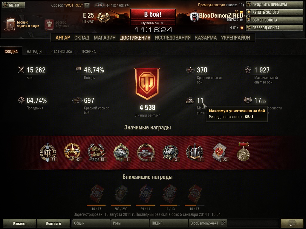The width and height of the screenshot is (306, 229).
Task: Click the kamikaze award showing 23
Action: click(220, 152)
